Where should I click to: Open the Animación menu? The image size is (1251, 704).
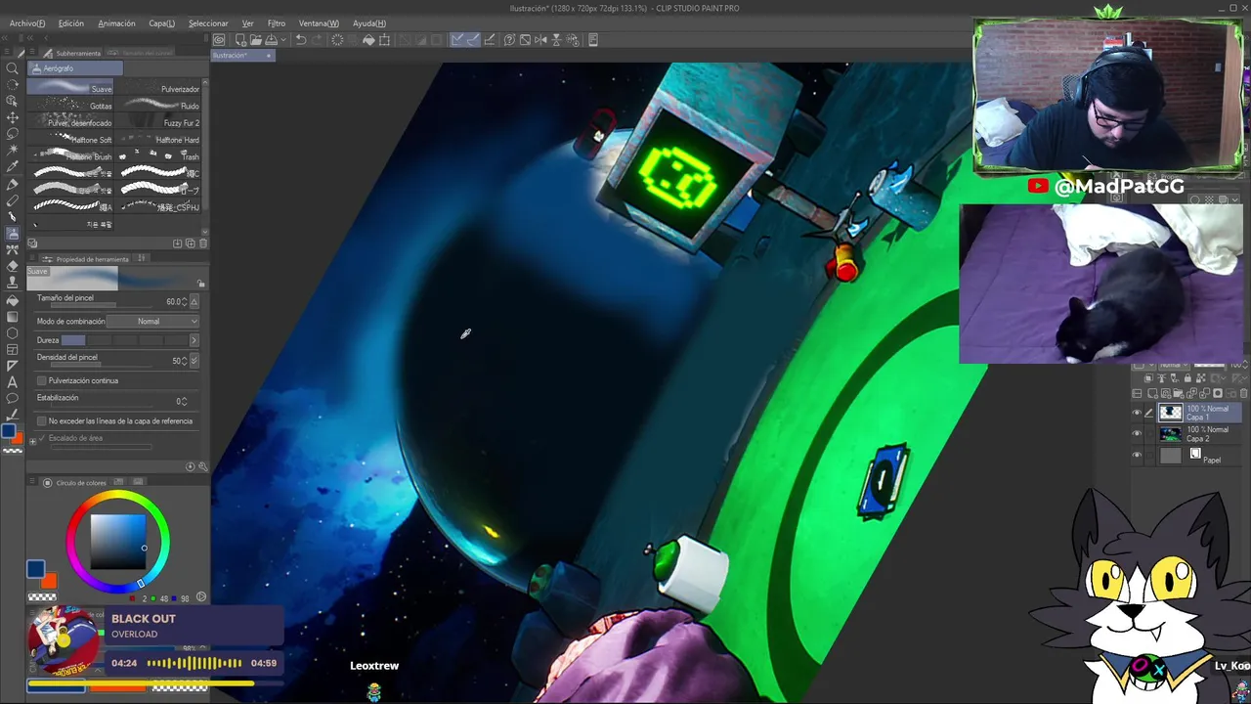coord(116,23)
